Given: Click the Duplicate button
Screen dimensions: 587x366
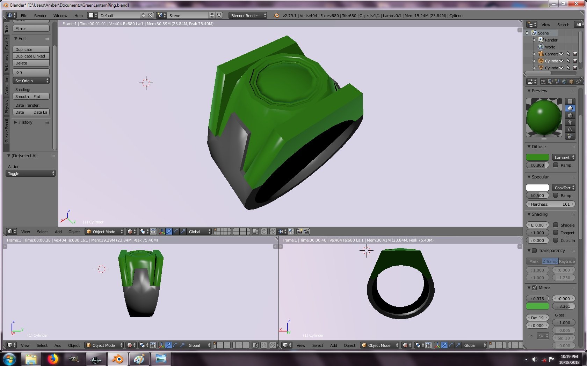Looking at the screenshot, I should click(31, 49).
